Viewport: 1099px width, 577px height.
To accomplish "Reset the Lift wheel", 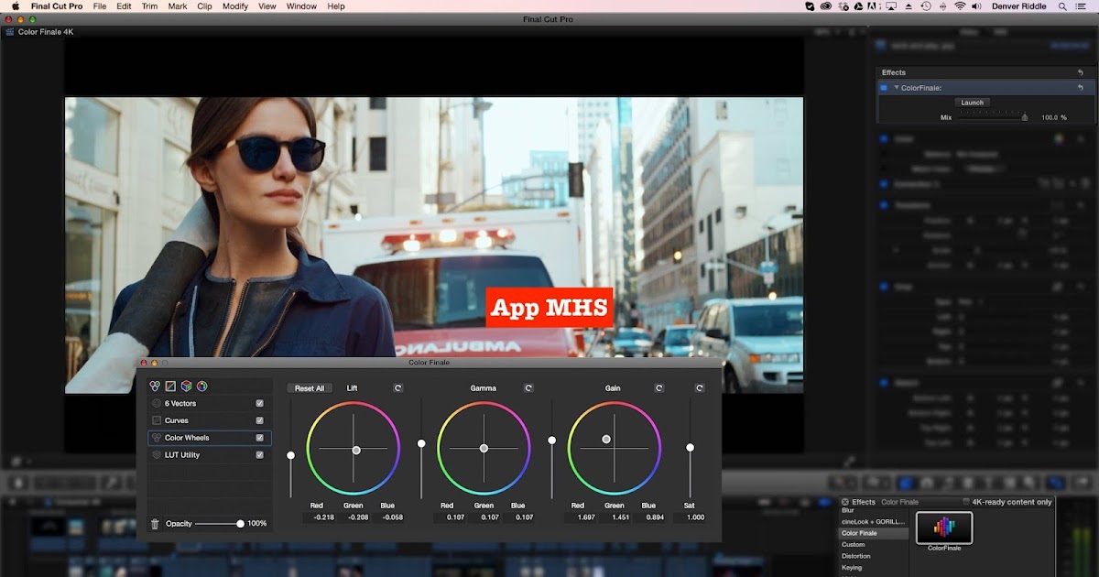I will (397, 388).
